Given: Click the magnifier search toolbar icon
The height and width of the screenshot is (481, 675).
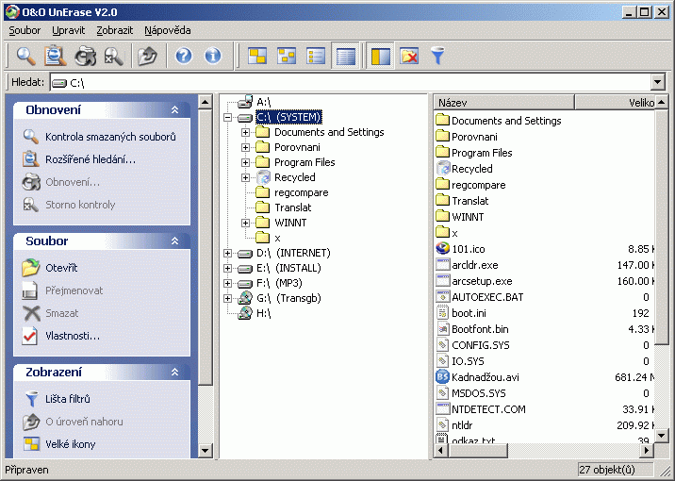Looking at the screenshot, I should point(25,57).
